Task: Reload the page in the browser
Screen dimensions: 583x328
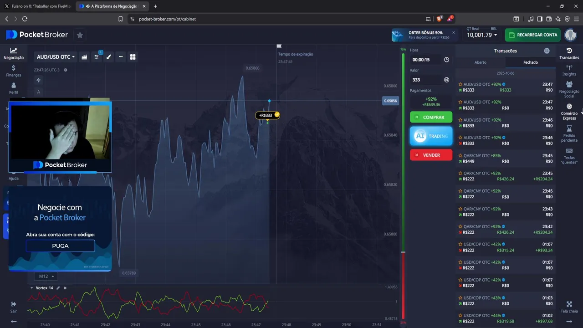Action: tap(25, 19)
